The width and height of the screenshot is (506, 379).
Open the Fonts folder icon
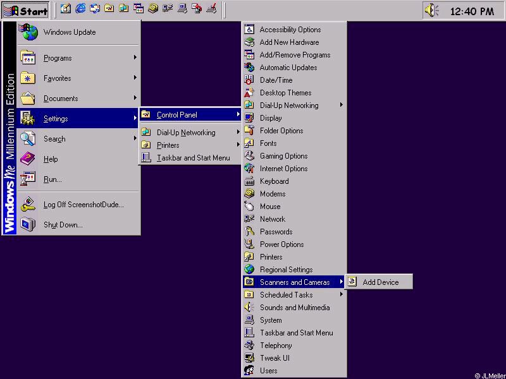(249, 143)
